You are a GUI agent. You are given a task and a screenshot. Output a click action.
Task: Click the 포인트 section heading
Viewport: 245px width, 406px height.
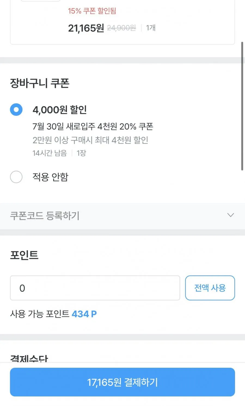pyautogui.click(x=24, y=255)
